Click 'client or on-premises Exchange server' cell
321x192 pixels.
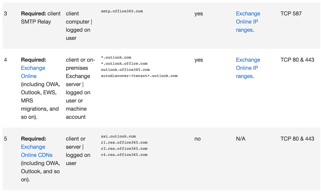pyautogui.click(x=80, y=89)
